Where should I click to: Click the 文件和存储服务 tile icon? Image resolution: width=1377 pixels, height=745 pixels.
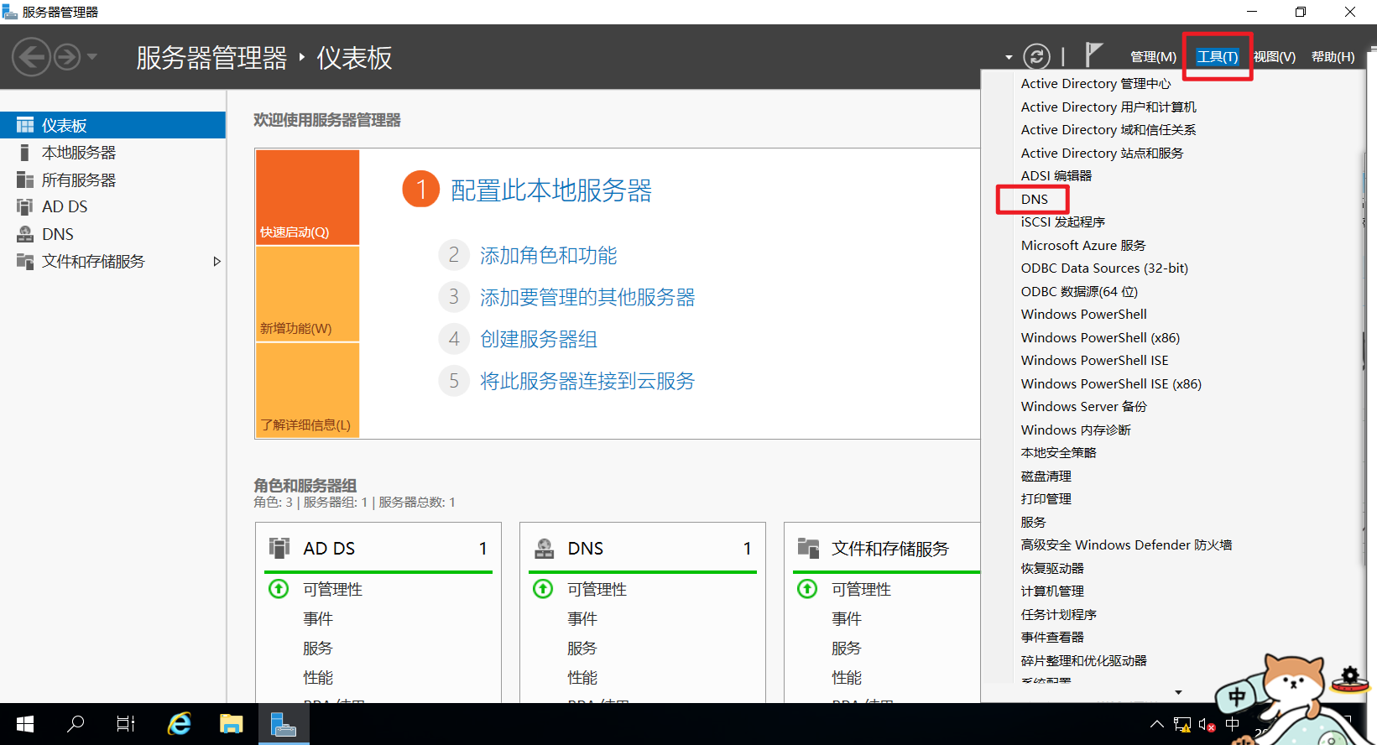tap(808, 548)
